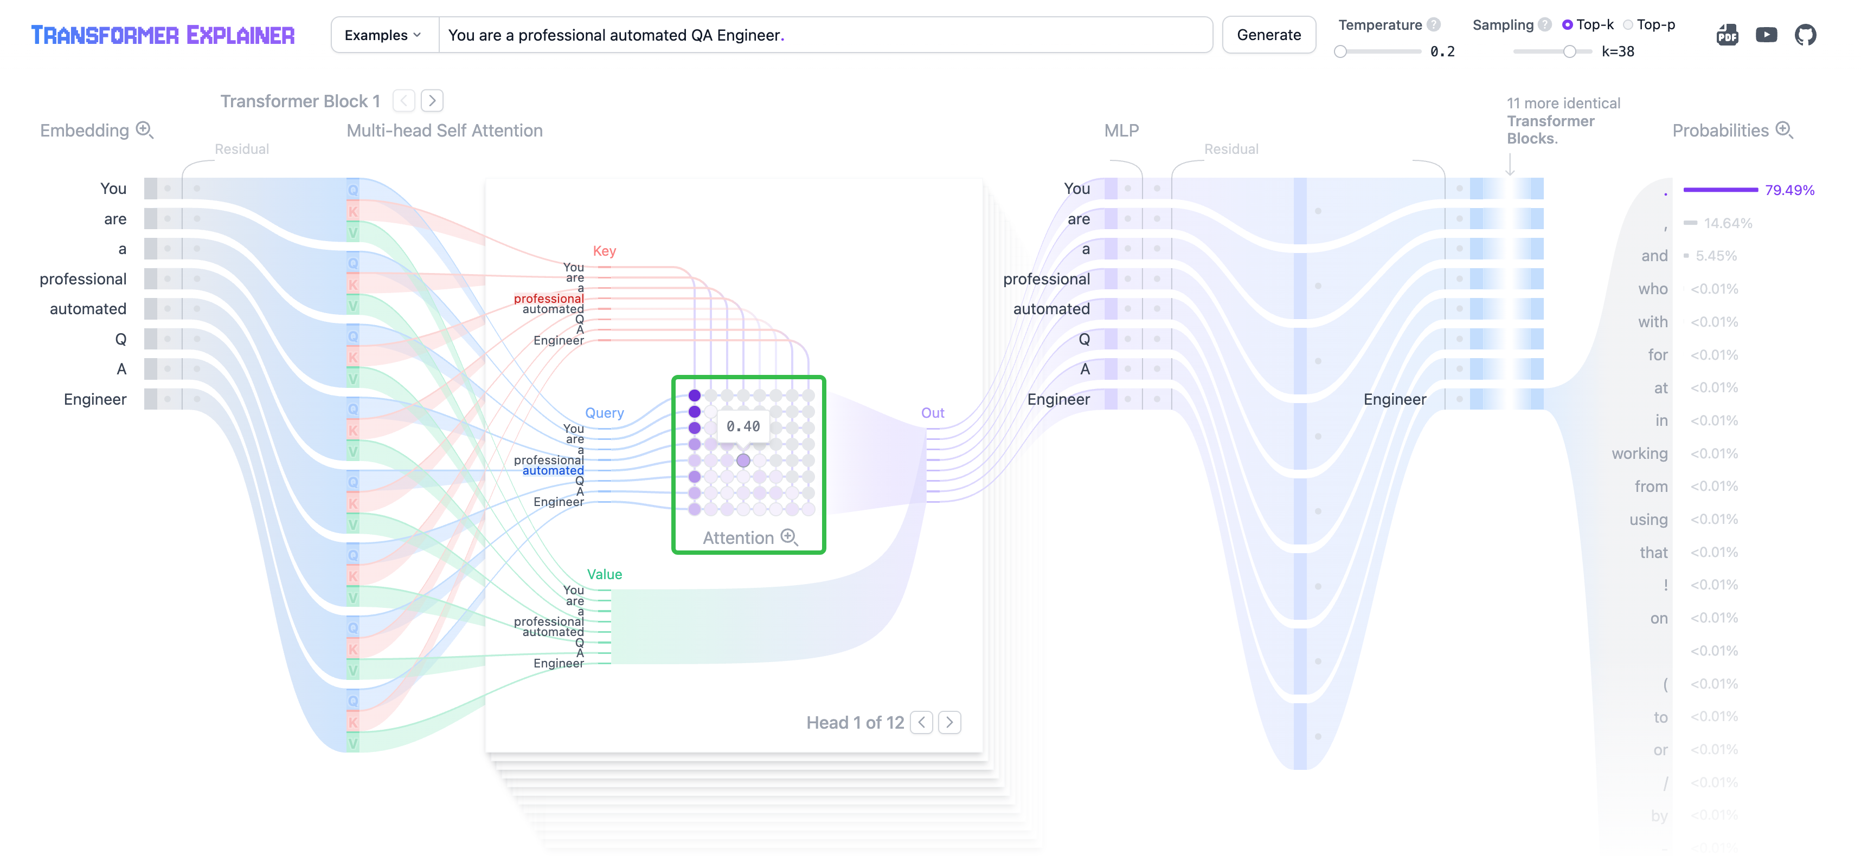Open the Examples dropdown
Viewport: 1861px width, 856px height.
coord(383,35)
